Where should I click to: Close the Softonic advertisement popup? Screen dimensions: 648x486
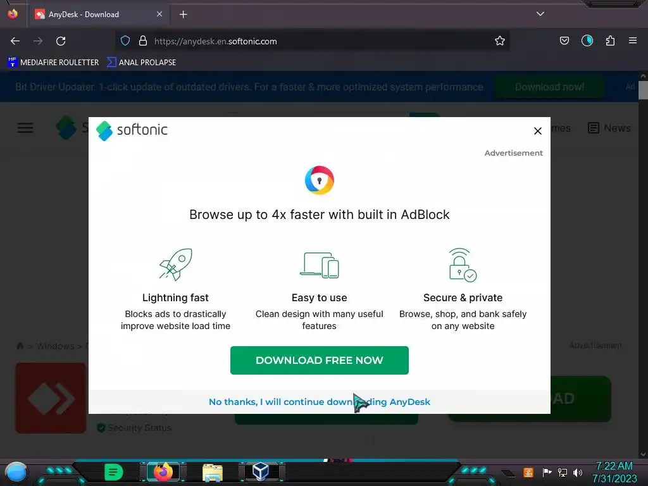tap(537, 131)
